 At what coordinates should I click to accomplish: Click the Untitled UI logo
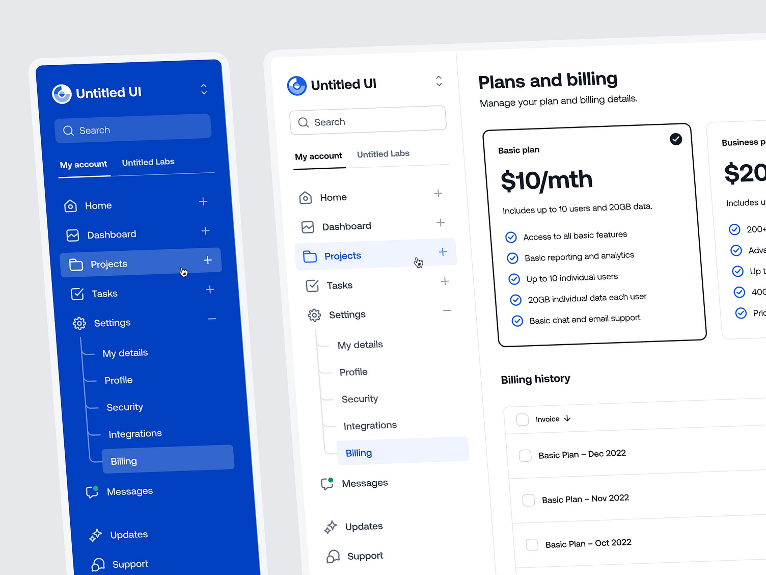pyautogui.click(x=297, y=85)
